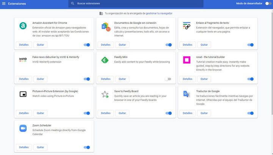Click Quitar for Amazon Assistant
This screenshot has height=155, width=273.
pyautogui.click(x=41, y=45)
